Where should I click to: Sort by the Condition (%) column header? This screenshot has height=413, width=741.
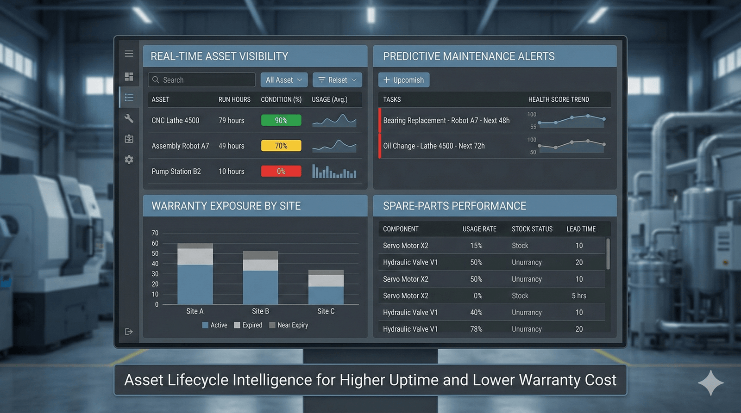coord(281,99)
